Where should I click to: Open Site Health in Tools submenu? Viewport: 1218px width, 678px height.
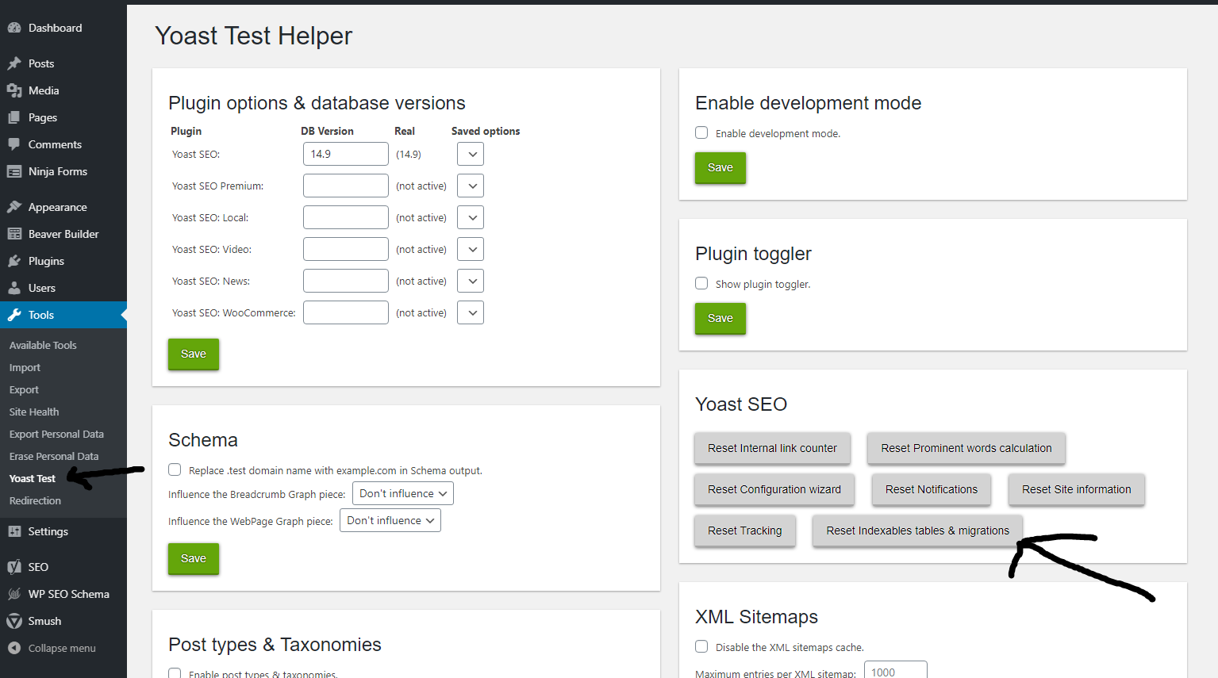tap(34, 412)
